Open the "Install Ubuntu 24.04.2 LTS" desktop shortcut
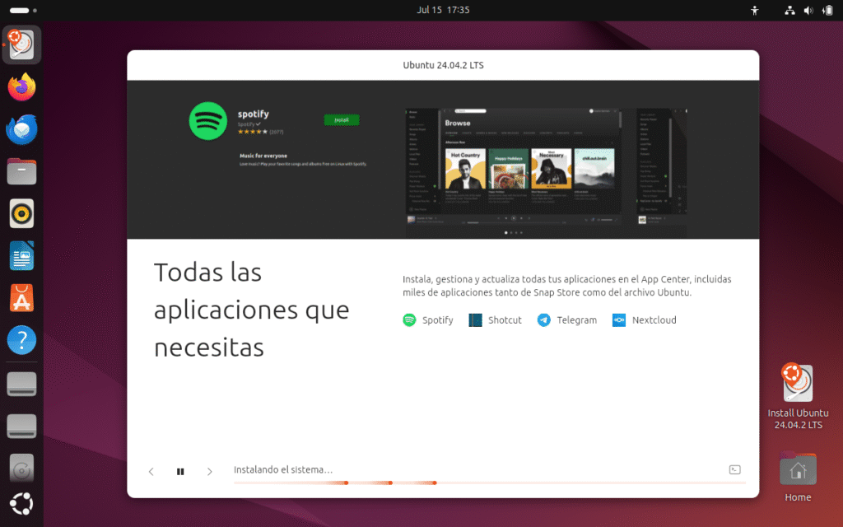The width and height of the screenshot is (843, 527). pyautogui.click(x=798, y=396)
